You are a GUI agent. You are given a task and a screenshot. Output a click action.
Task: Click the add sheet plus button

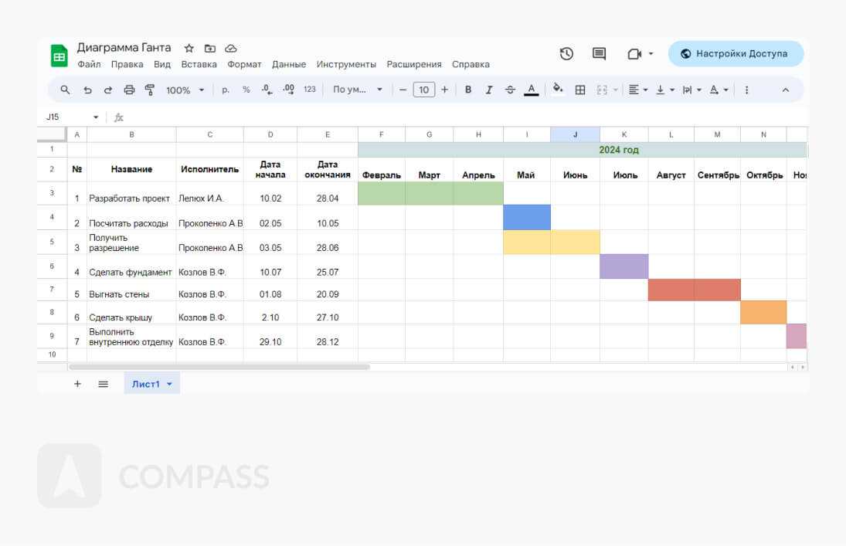[77, 384]
